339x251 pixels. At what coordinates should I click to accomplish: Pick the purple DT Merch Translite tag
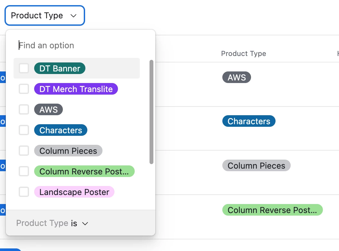76,89
